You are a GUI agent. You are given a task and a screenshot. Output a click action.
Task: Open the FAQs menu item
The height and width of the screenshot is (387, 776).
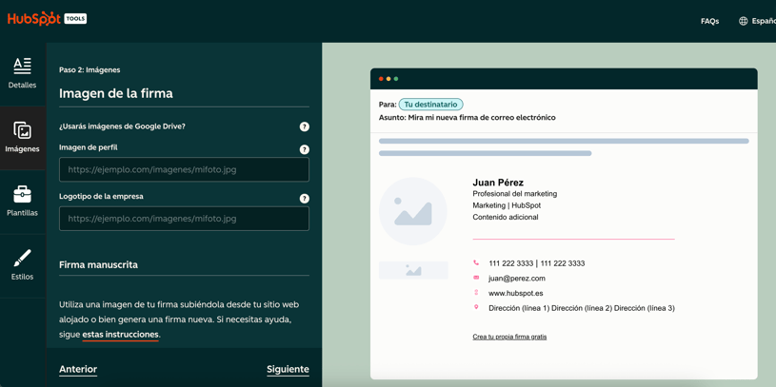coord(709,21)
